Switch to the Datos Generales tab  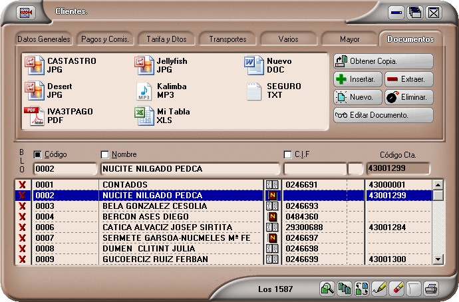point(44,39)
